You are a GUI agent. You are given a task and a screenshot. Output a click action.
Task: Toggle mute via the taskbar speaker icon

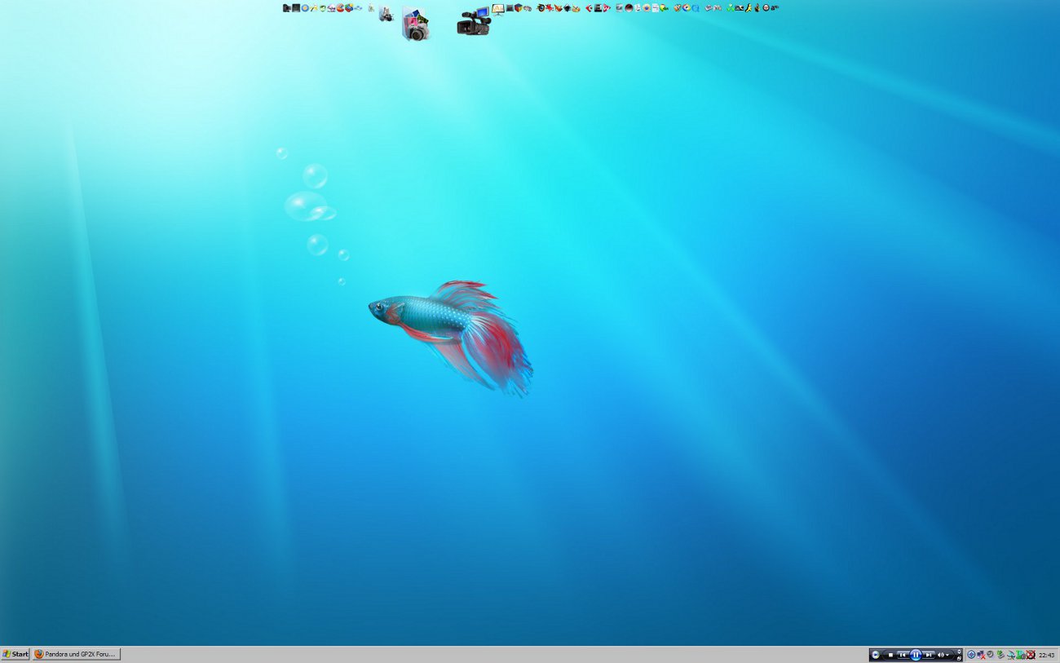point(941,655)
